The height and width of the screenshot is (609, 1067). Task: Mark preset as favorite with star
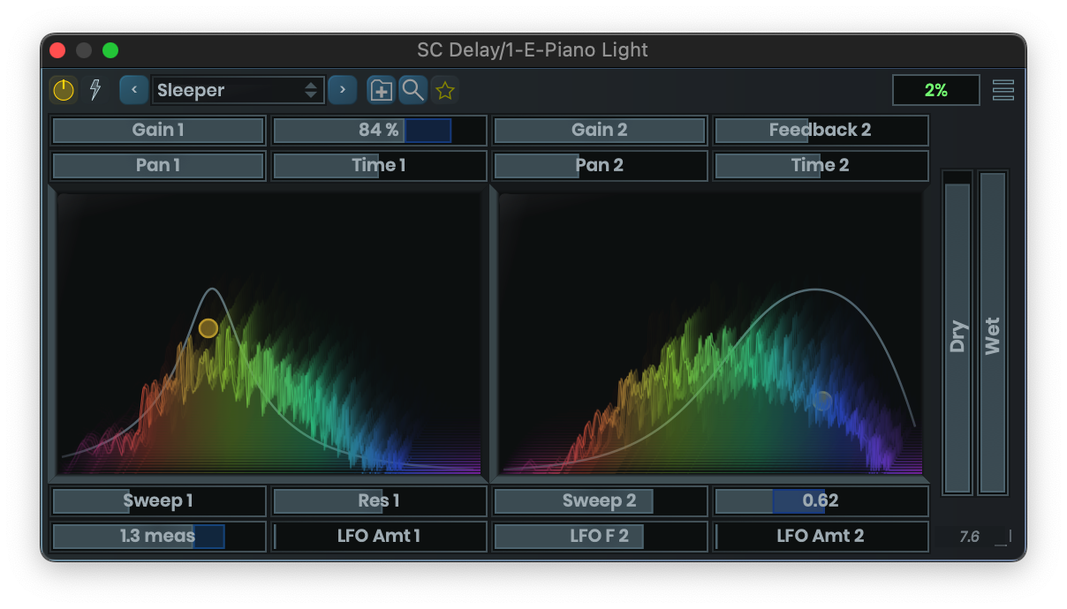pos(444,90)
